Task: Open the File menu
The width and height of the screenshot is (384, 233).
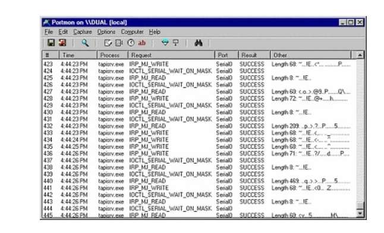Action: click(49, 32)
